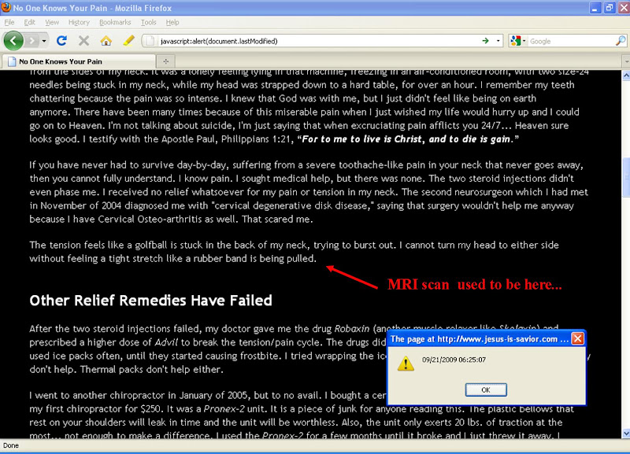The height and width of the screenshot is (454, 630).
Task: Click the URL address bar field
Action: [317, 41]
